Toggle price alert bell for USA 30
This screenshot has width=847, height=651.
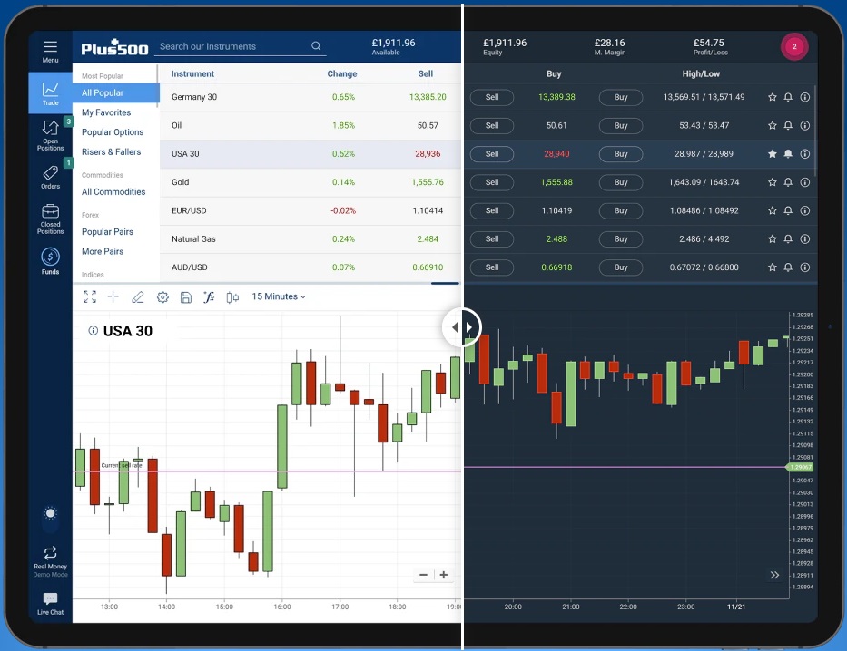coord(788,154)
